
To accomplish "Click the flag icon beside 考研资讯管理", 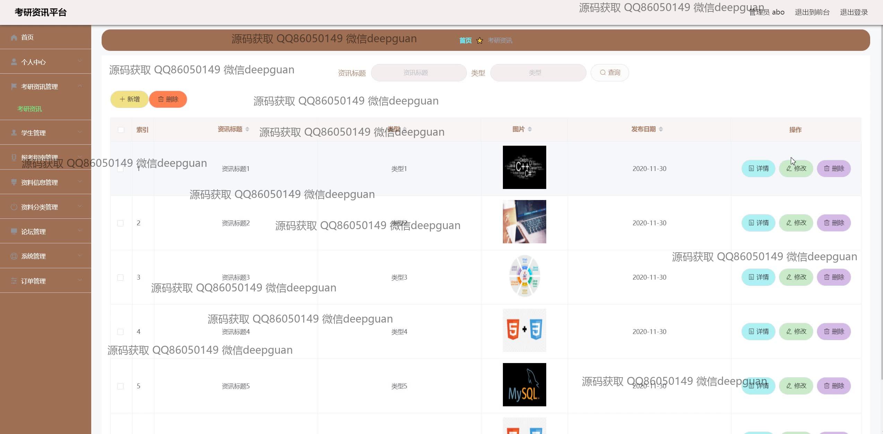I will click(14, 87).
